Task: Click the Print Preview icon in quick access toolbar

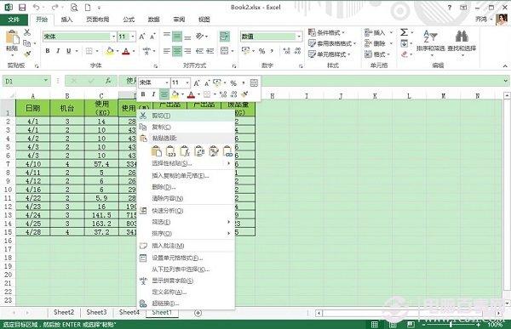Action: pyautogui.click(x=74, y=7)
